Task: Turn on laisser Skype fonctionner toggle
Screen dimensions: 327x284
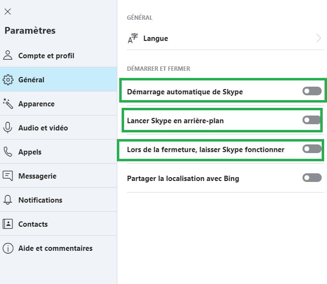Action: click(312, 149)
